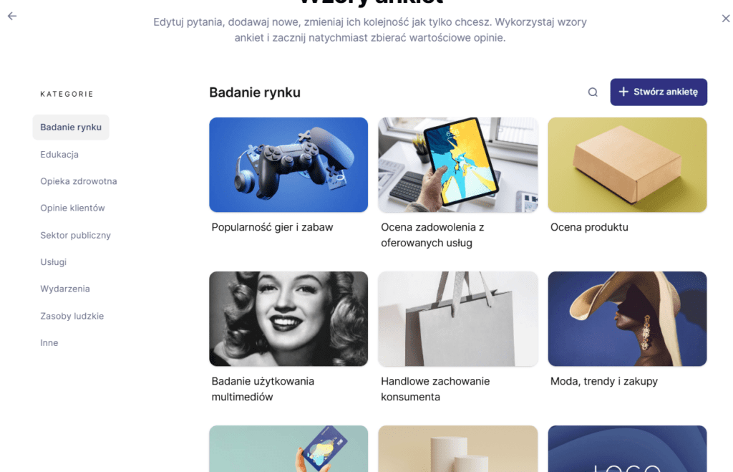Open the cardboard box Ocena produktu thumbnail
This screenshot has height=472, width=733.
[627, 165]
